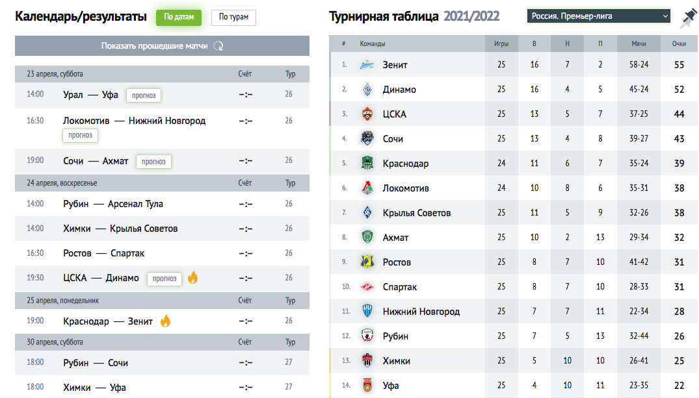This screenshot has height=398, width=699.
Task: Sort standings by Очки column header
Action: tap(679, 44)
